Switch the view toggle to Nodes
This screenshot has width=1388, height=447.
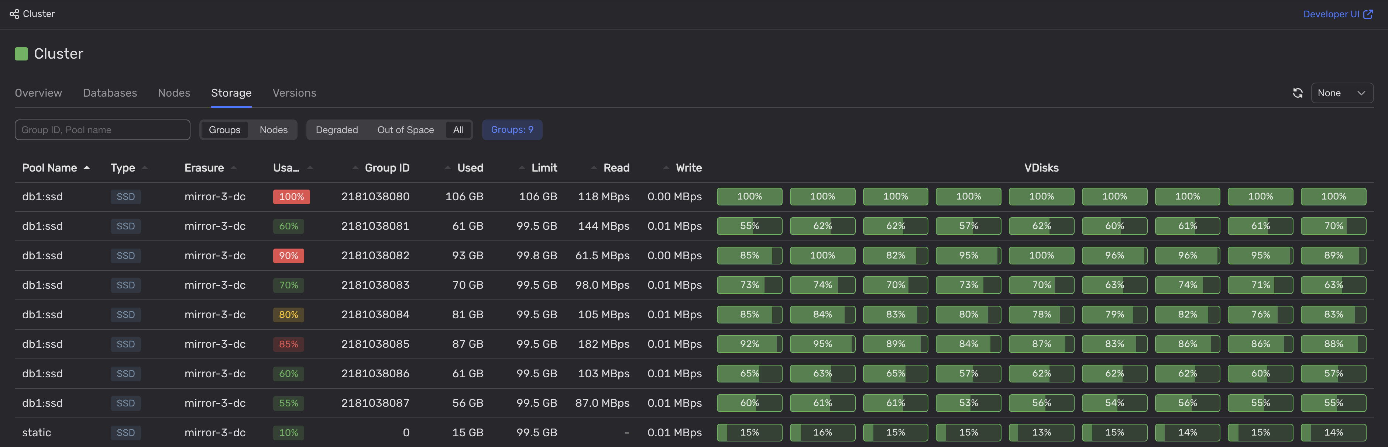[x=273, y=129]
